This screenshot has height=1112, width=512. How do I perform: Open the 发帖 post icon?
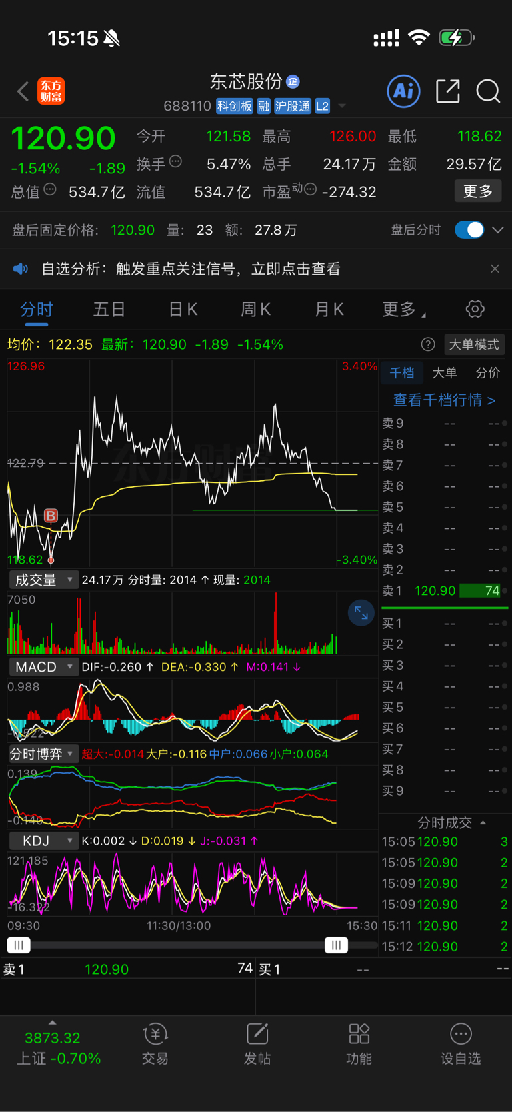(x=257, y=1044)
